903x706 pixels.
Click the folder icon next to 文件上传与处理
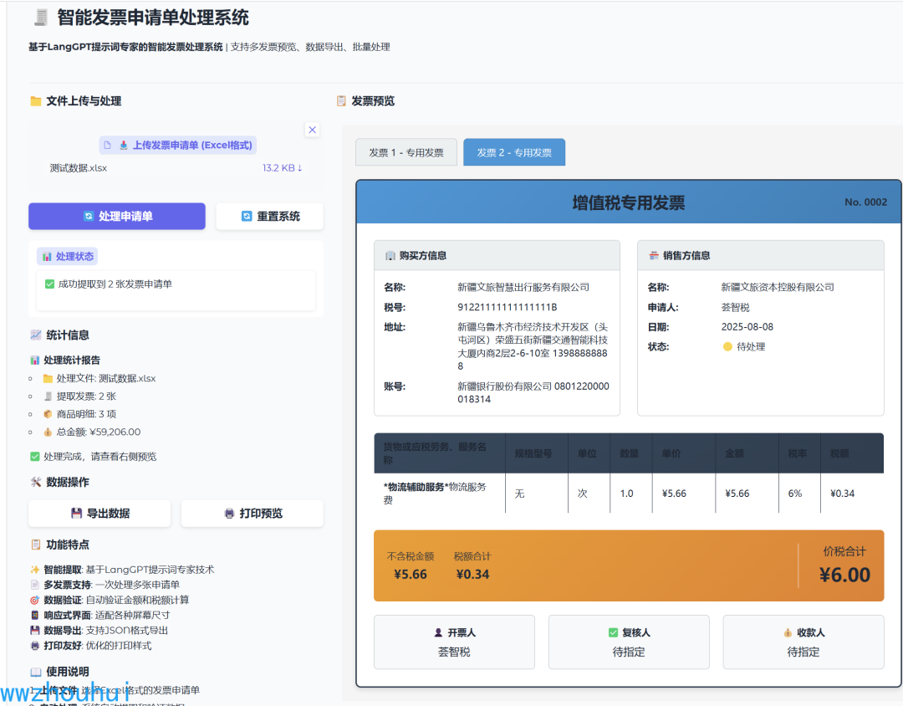tap(35, 101)
